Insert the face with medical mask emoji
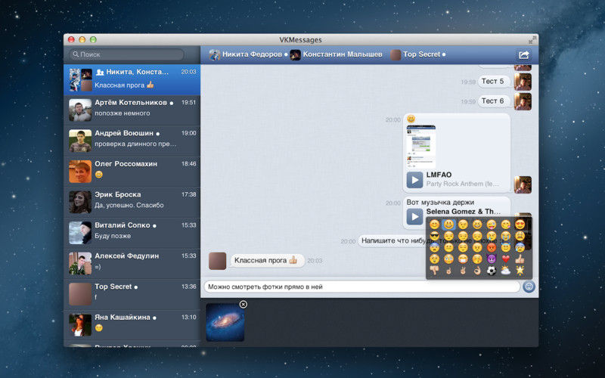Screen dimensions: 605x378 (x=463, y=259)
